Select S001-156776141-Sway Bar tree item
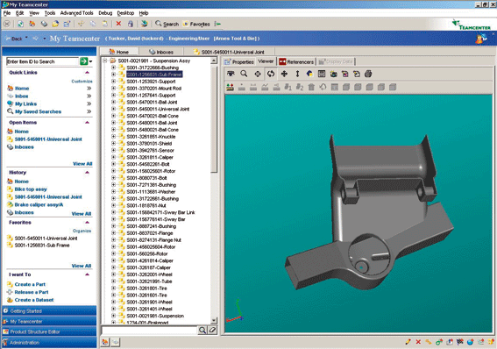Screen dimensions: 497x349 156,219
